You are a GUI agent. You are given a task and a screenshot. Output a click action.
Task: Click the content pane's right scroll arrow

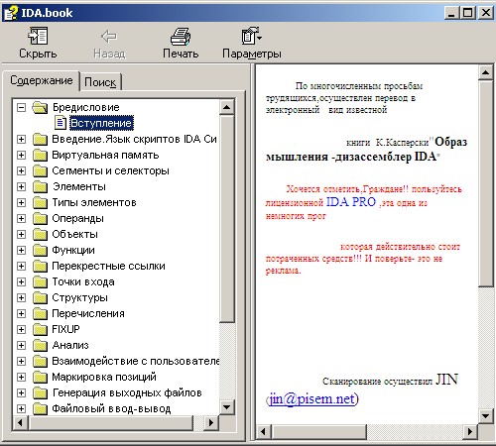coord(470,431)
